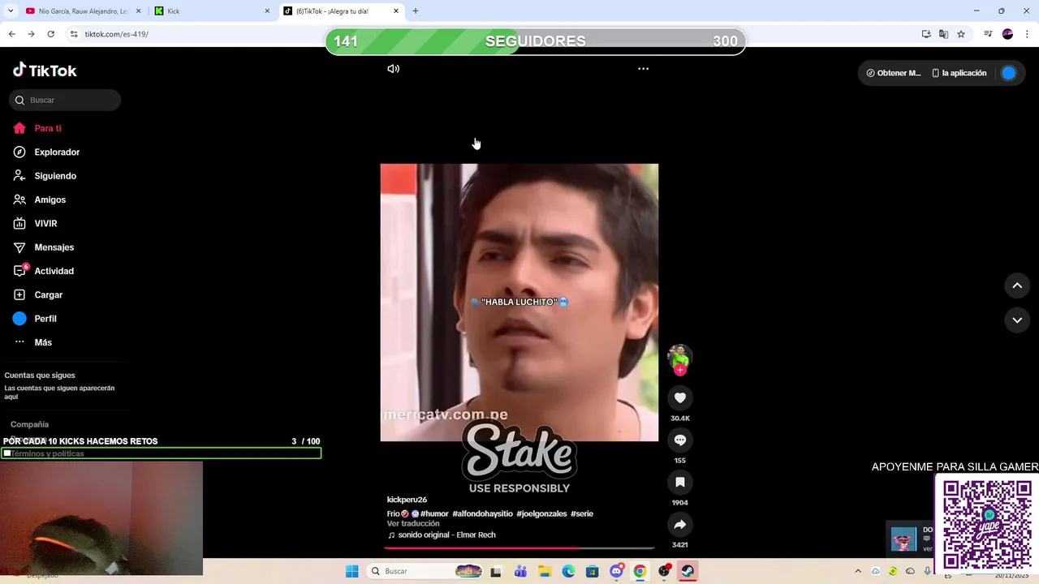The width and height of the screenshot is (1039, 584).
Task: Bookmark this page with the star
Action: [x=961, y=34]
